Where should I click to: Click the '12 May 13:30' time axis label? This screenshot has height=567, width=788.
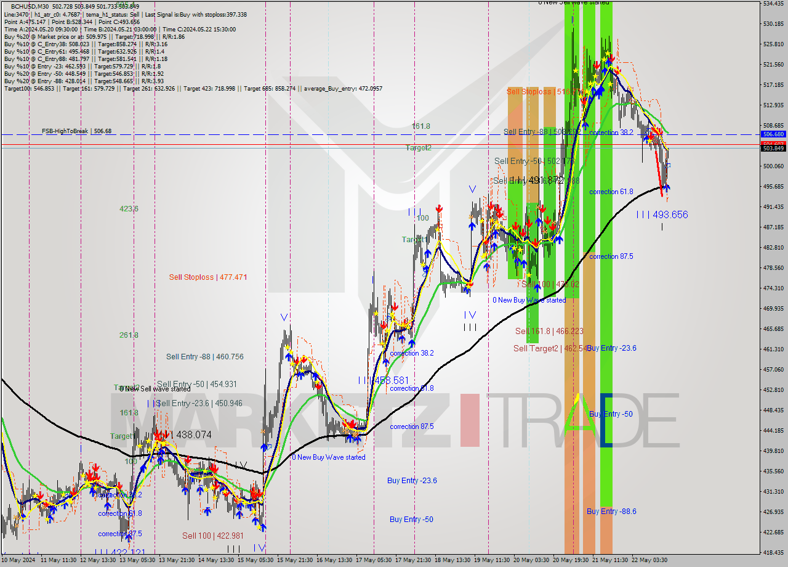pyautogui.click(x=97, y=560)
